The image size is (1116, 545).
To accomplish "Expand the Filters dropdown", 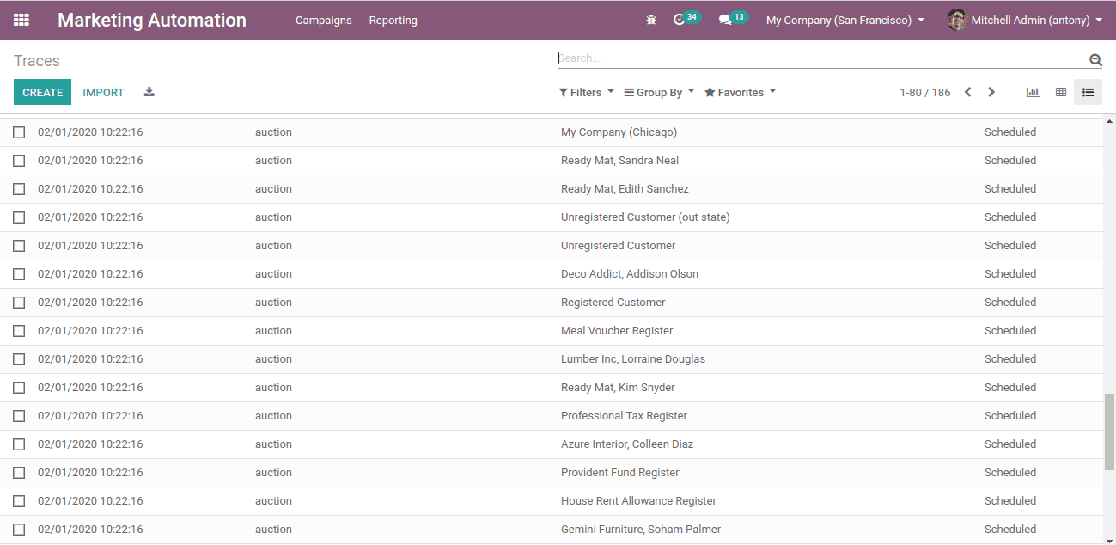I will pos(586,92).
